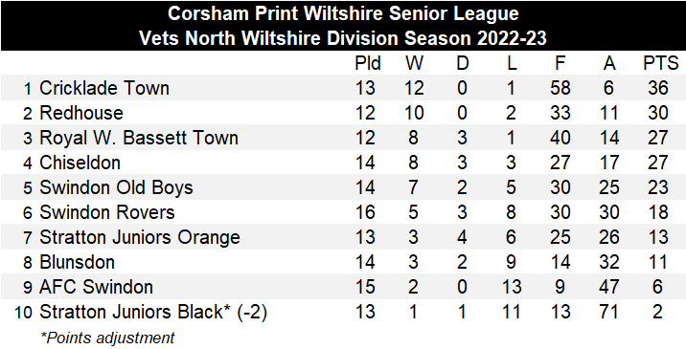Select the Swindon Rovers team name
The height and width of the screenshot is (349, 686).
(x=106, y=212)
